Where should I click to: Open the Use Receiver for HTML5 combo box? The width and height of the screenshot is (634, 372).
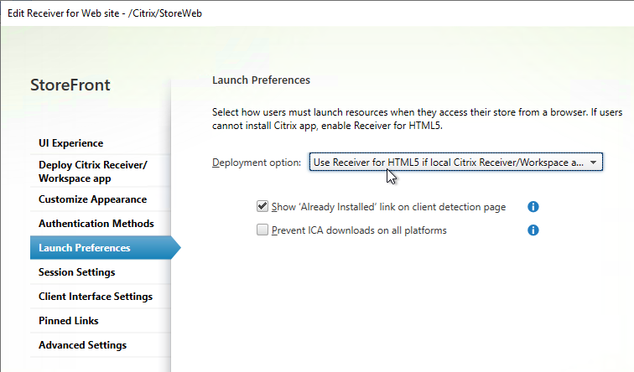click(x=455, y=162)
